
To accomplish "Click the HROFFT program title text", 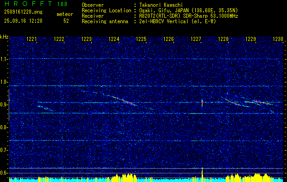I will (x=28, y=4).
